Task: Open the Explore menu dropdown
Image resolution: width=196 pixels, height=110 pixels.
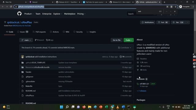Action: coord(58,14)
